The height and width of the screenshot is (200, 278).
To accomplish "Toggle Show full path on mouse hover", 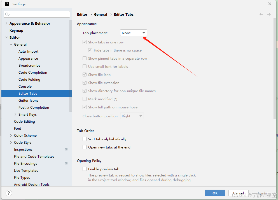I will coord(85,107).
